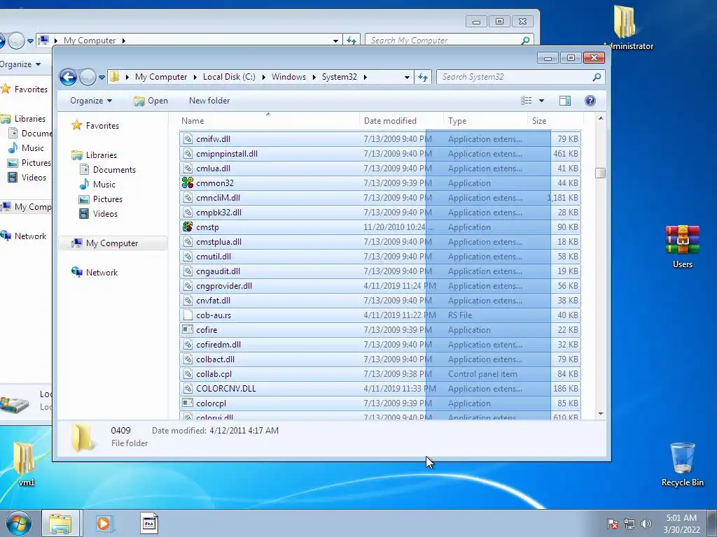Open Pictures library in front navigation pane
This screenshot has height=537, width=717.
coord(107,199)
